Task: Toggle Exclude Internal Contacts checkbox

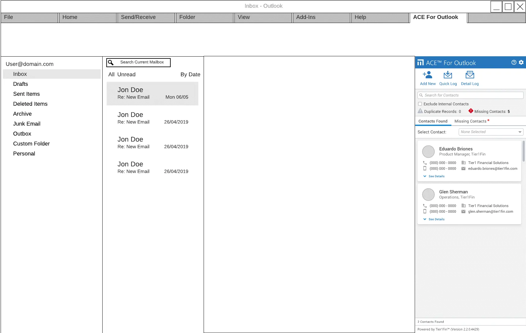Action: point(420,104)
